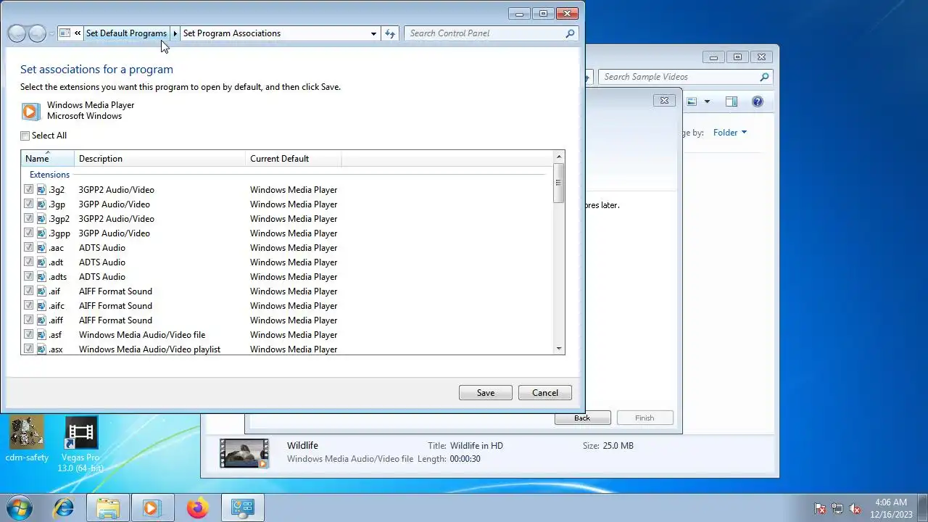This screenshot has width=928, height=522.
Task: Toggle the .aif extension checkbox
Action: coord(28,291)
